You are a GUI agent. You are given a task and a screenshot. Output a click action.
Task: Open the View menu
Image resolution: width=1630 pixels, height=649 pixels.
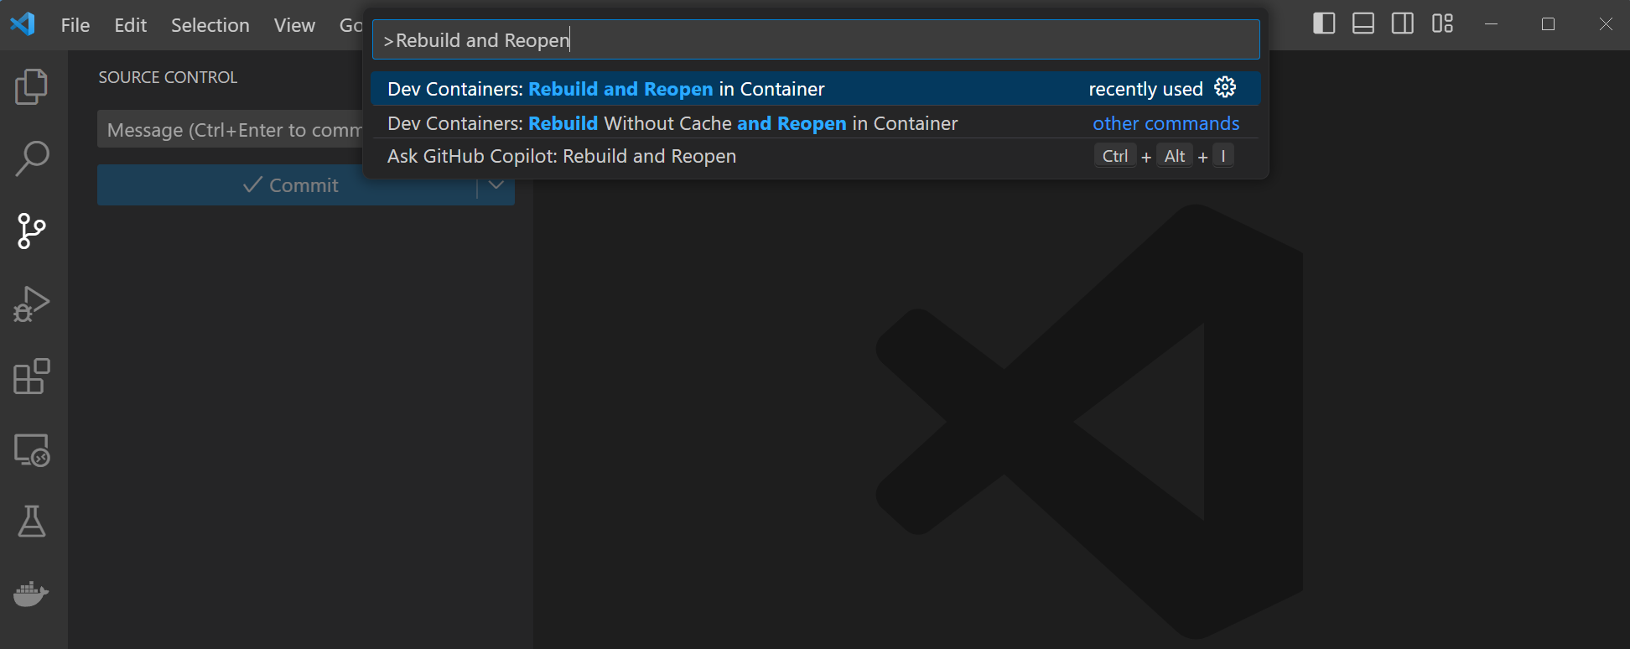pyautogui.click(x=294, y=25)
